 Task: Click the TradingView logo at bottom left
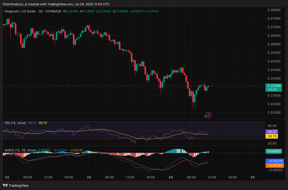(16, 185)
